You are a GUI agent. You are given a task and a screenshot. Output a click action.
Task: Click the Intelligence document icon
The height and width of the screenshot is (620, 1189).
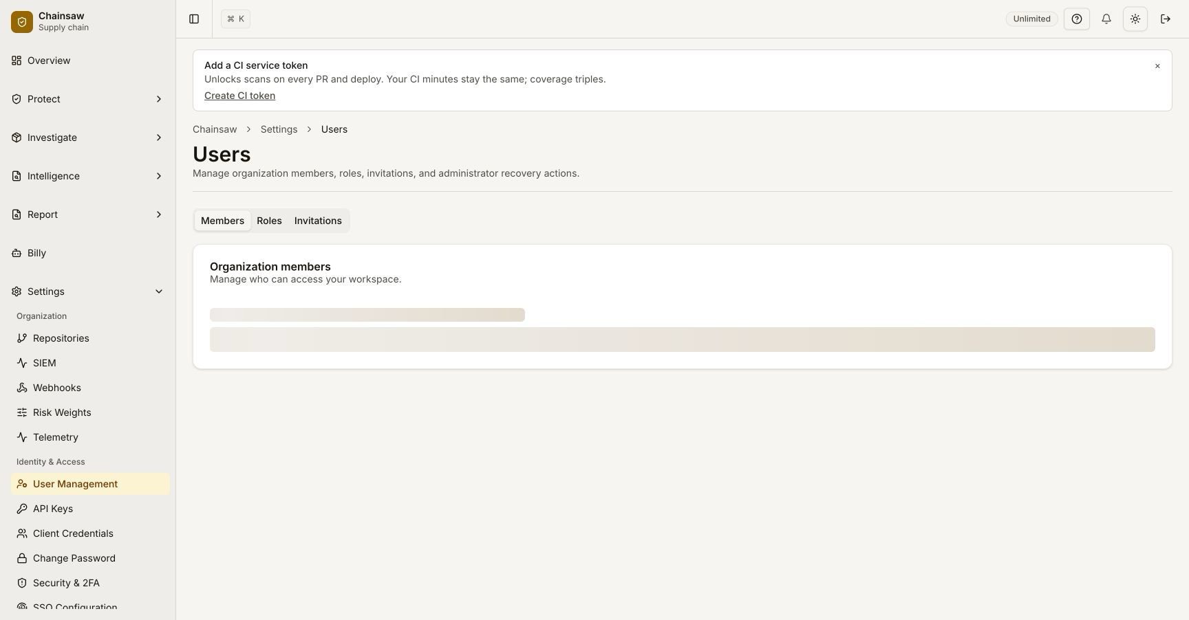point(17,176)
